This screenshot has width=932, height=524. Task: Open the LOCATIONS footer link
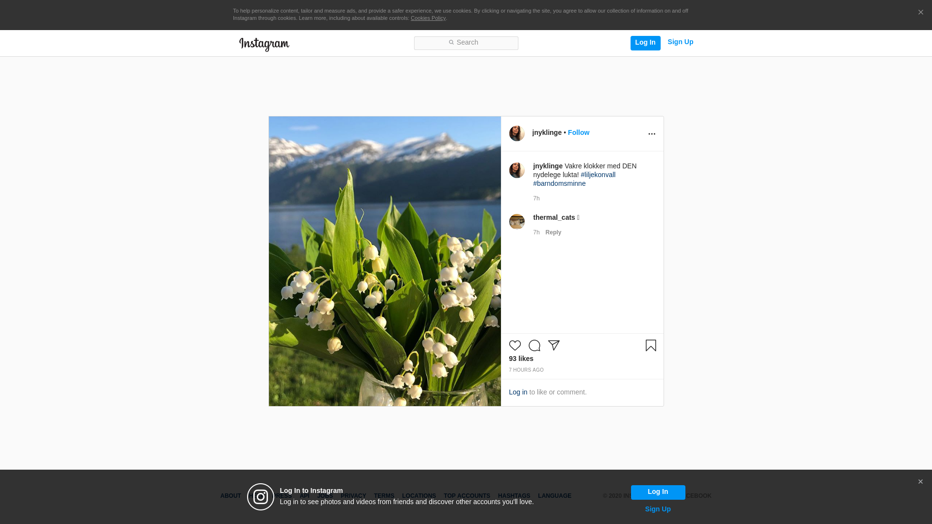tap(419, 496)
